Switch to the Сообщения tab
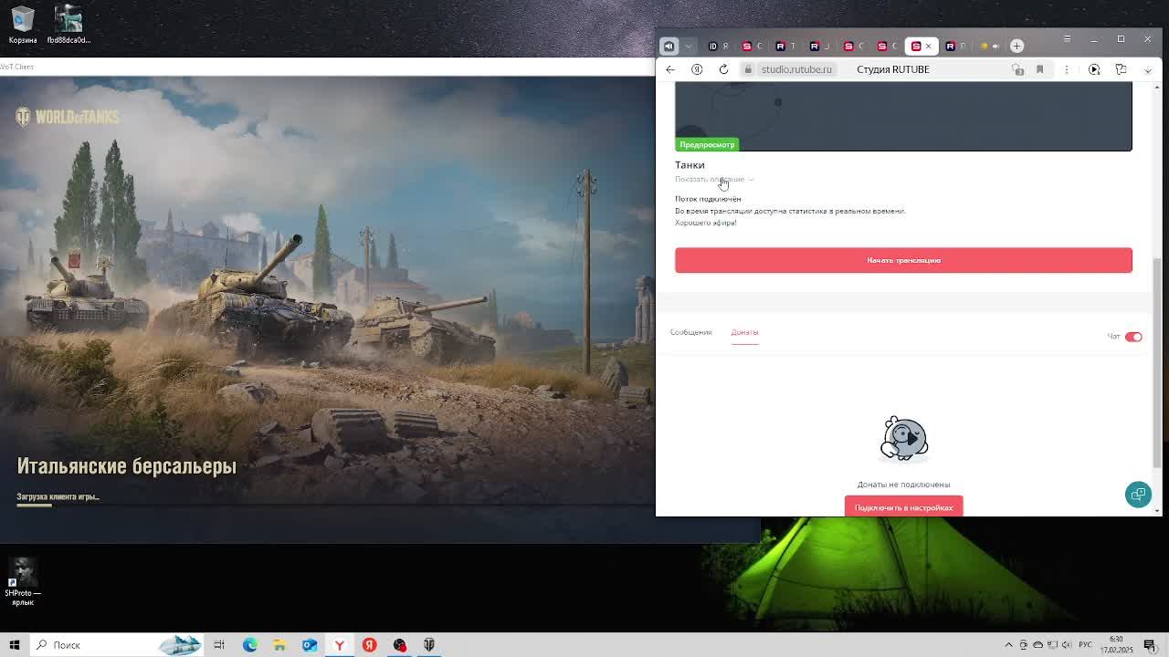Image resolution: width=1169 pixels, height=657 pixels. click(x=690, y=332)
